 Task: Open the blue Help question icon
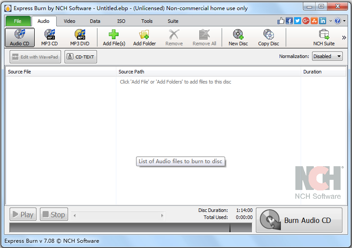(338, 21)
